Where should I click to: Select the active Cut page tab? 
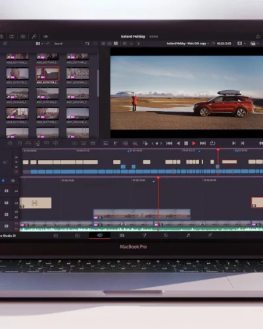[99, 235]
